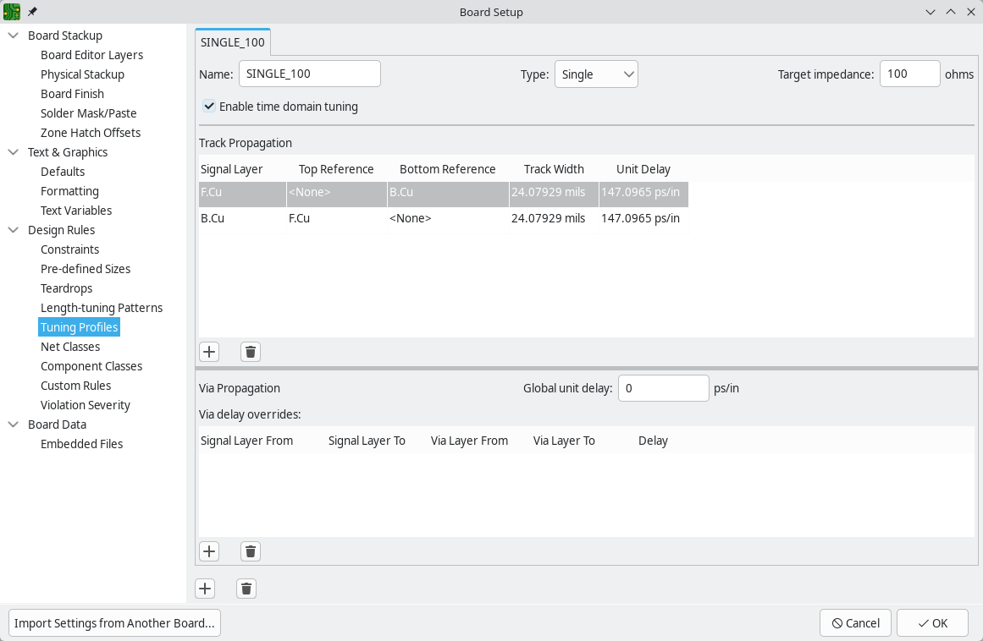Screen dimensions: 983x641
Task: Switch to the SINGLE_100 tab
Action: tap(233, 42)
